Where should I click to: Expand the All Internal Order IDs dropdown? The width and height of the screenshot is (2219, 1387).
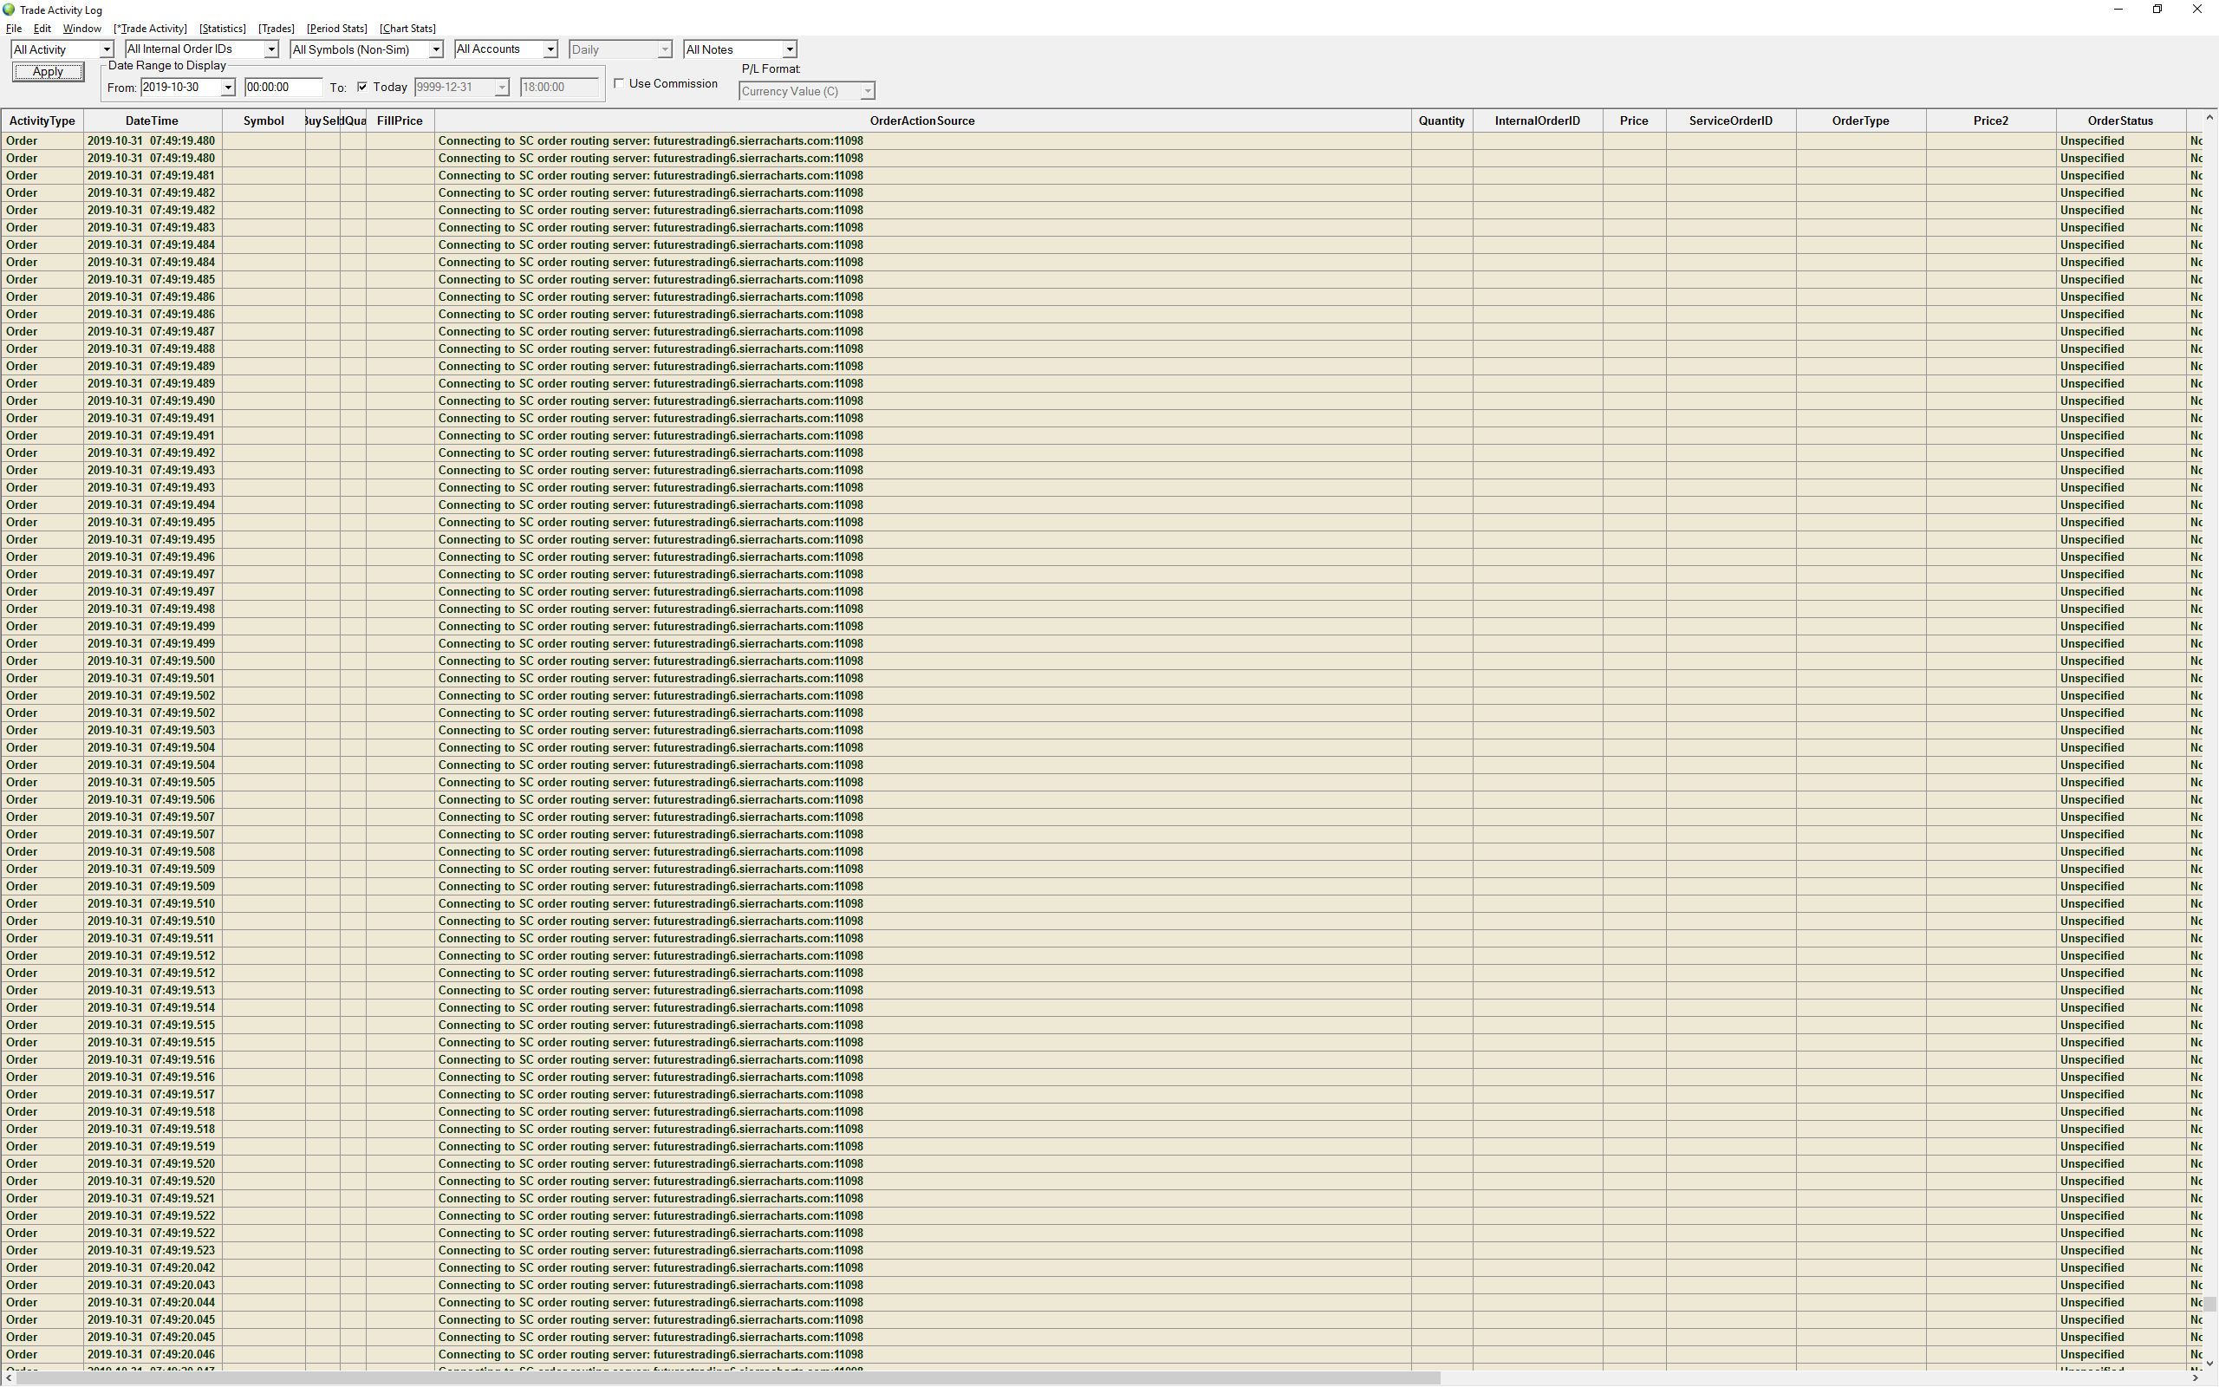(270, 49)
